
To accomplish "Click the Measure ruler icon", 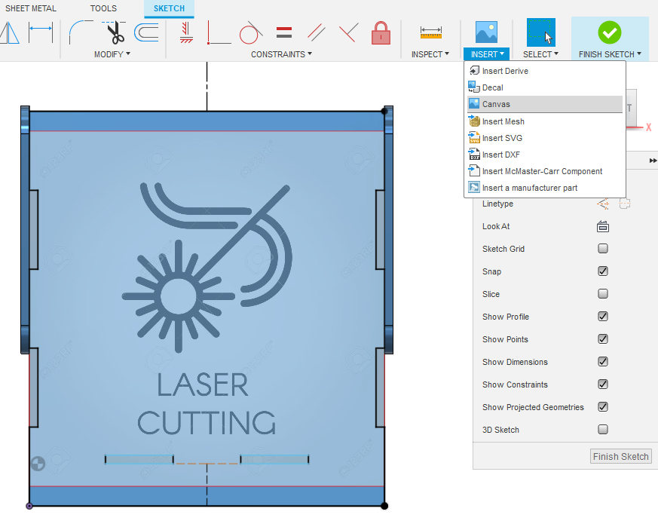I will [x=431, y=32].
